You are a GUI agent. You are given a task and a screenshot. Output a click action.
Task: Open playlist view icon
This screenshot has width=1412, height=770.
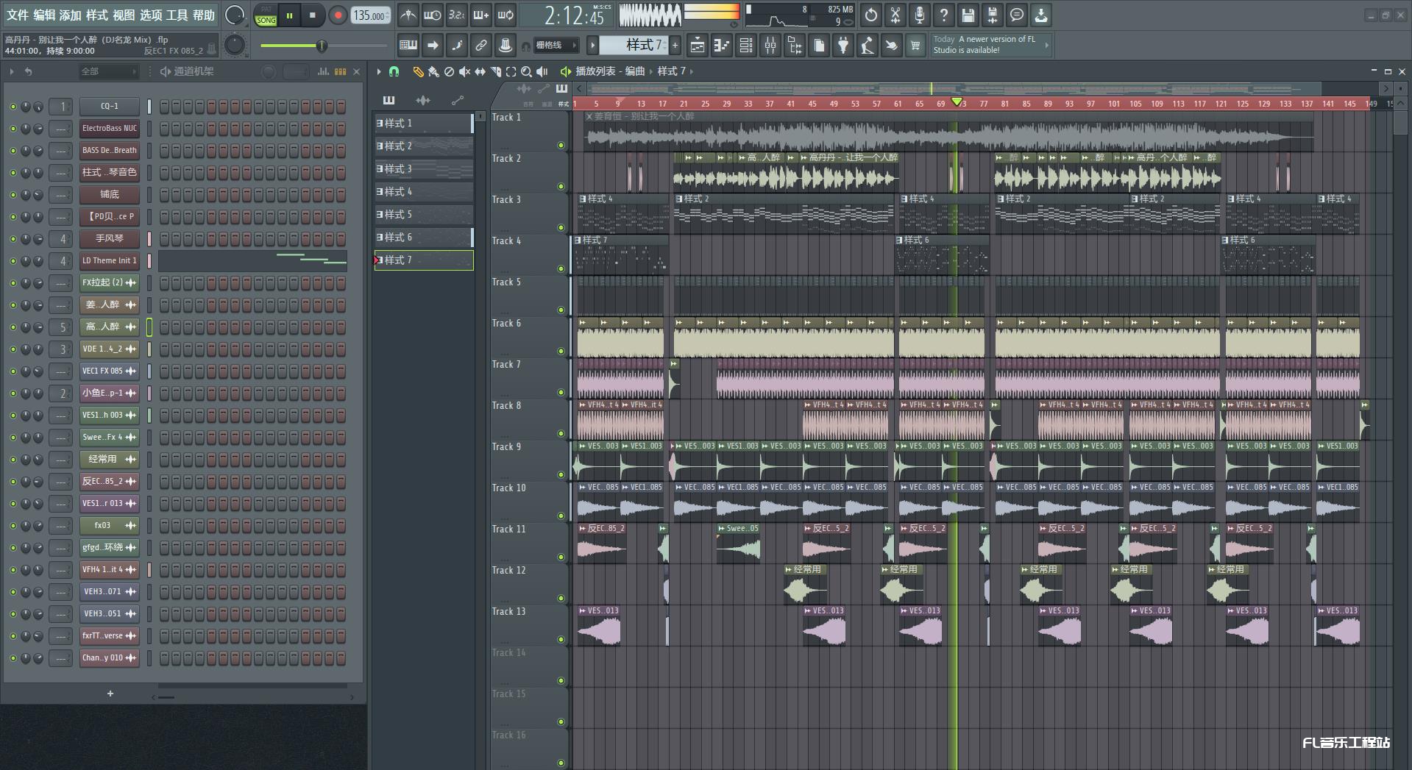[x=698, y=46]
